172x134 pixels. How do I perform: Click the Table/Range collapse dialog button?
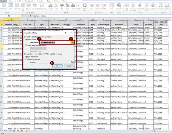click(72, 42)
